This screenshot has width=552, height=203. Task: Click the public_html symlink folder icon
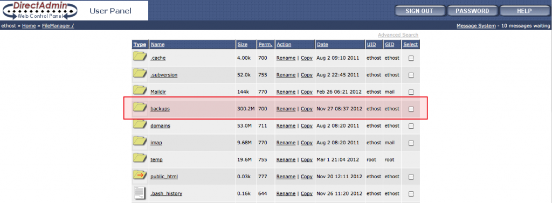(x=140, y=175)
